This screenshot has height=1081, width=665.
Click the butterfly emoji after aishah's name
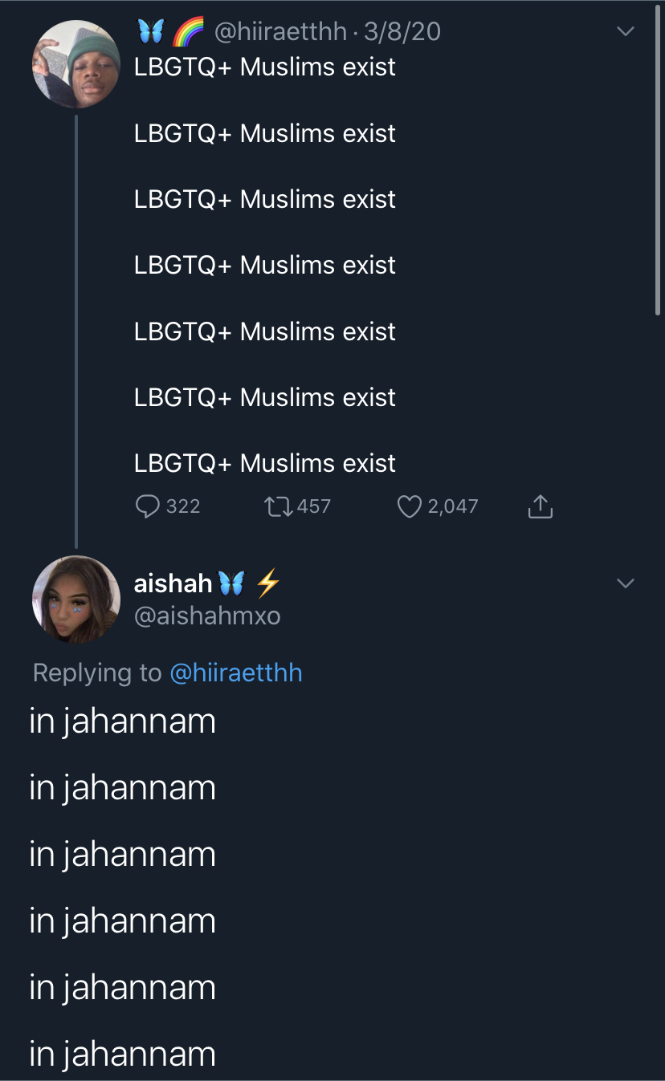[231, 583]
